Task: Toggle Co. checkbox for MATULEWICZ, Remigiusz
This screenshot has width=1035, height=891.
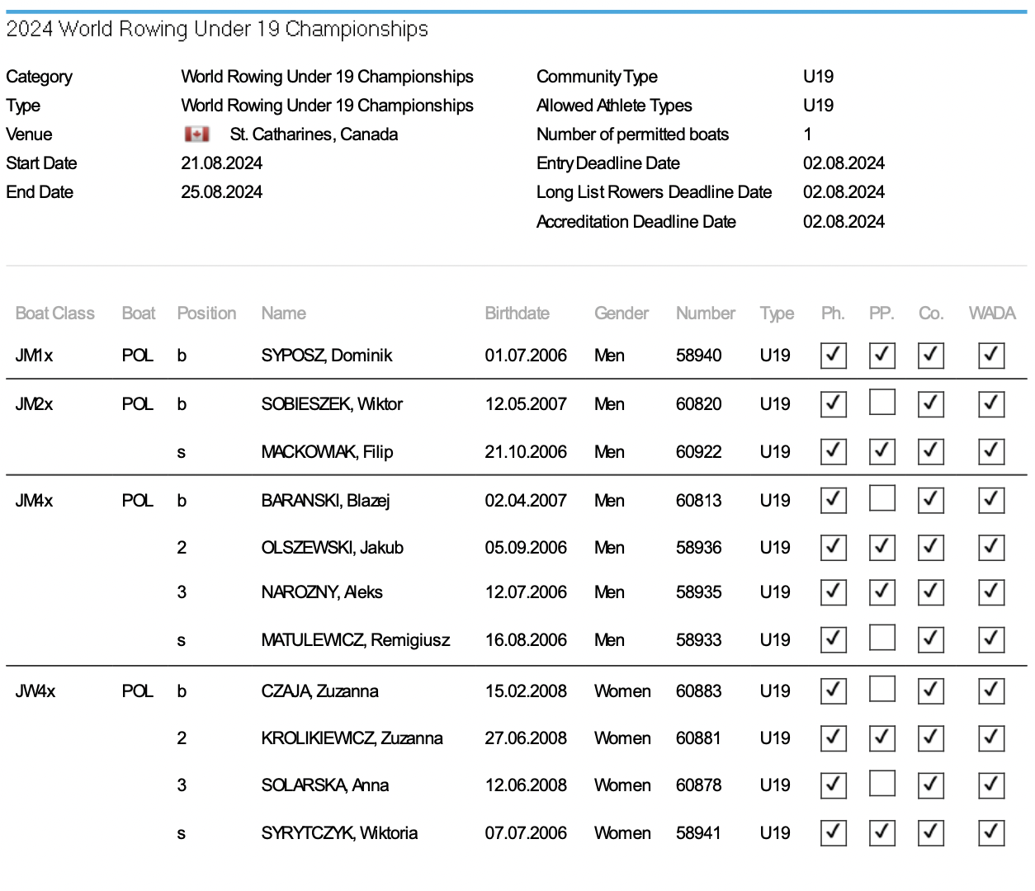Action: [x=931, y=639]
